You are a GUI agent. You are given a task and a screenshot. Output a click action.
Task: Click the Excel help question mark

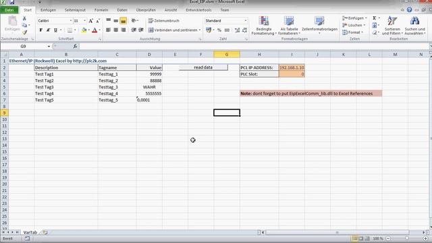(x=410, y=10)
